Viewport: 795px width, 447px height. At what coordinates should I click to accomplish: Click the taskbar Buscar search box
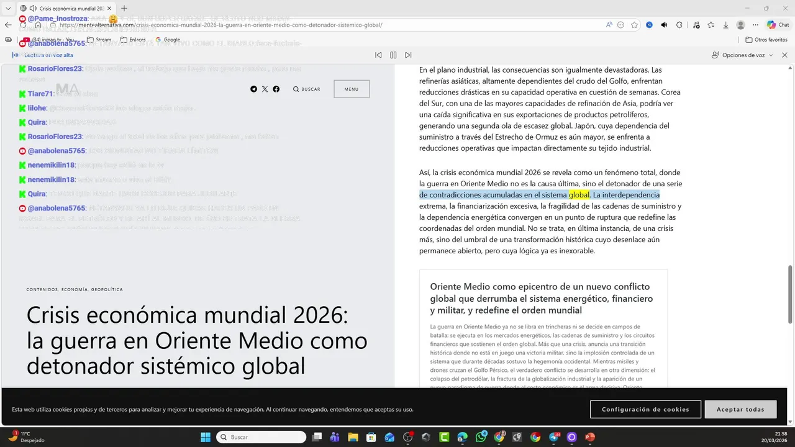pos(261,437)
